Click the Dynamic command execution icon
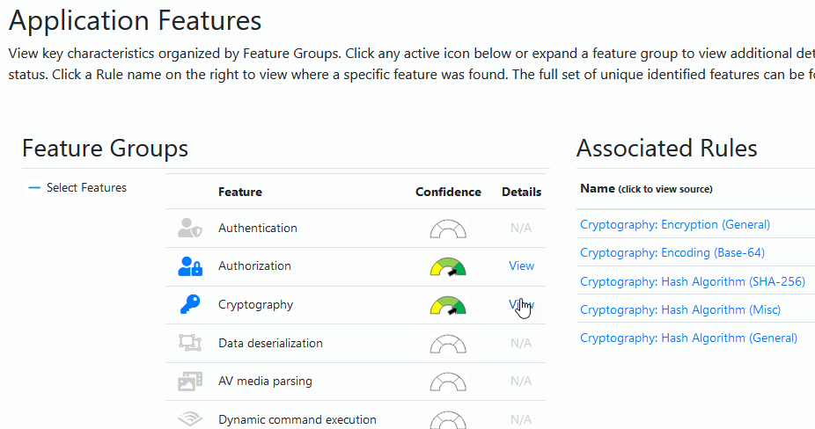This screenshot has width=815, height=429. pos(190,419)
